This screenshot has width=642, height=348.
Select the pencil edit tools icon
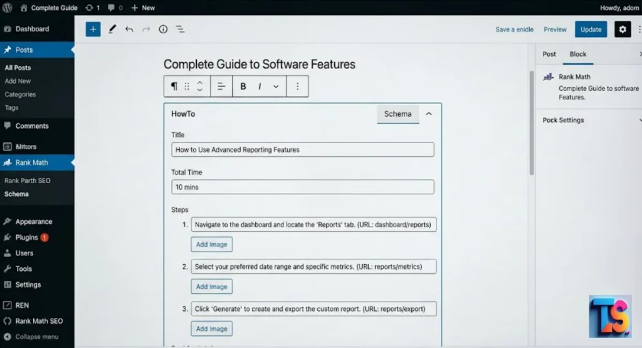click(x=112, y=29)
